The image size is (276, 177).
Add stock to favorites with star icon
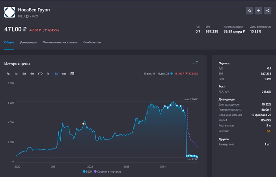coord(250,11)
